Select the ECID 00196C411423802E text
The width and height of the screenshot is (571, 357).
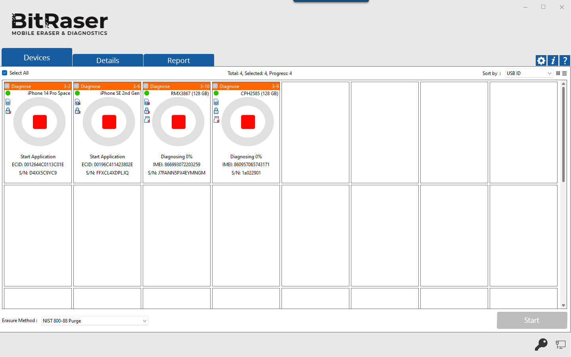107,165
